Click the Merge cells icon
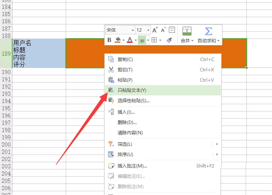The width and height of the screenshot is (272, 195). click(x=187, y=31)
